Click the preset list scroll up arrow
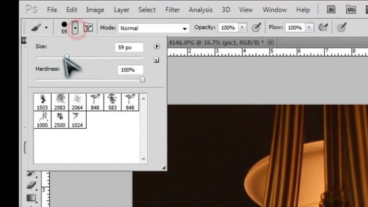This screenshot has width=368, height=207. pos(143,98)
